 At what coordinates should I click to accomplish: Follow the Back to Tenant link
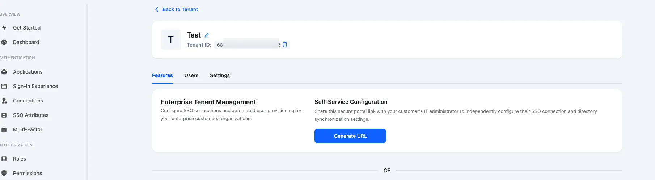tap(180, 9)
